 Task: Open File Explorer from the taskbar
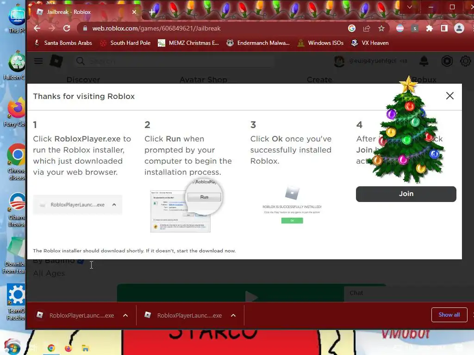(x=85, y=349)
